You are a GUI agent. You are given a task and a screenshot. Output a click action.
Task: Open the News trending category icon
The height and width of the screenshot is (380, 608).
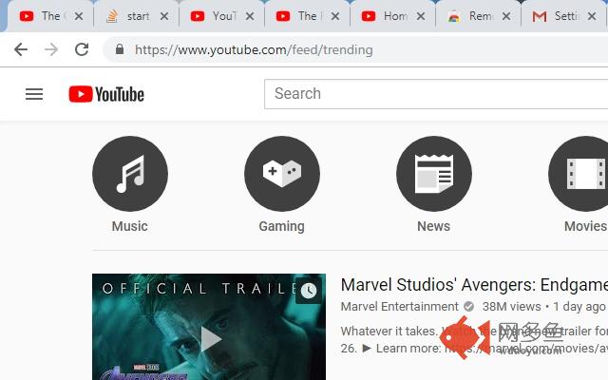(x=434, y=174)
